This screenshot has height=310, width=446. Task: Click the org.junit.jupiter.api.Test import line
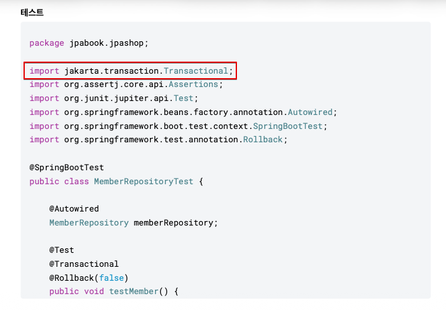(x=114, y=98)
